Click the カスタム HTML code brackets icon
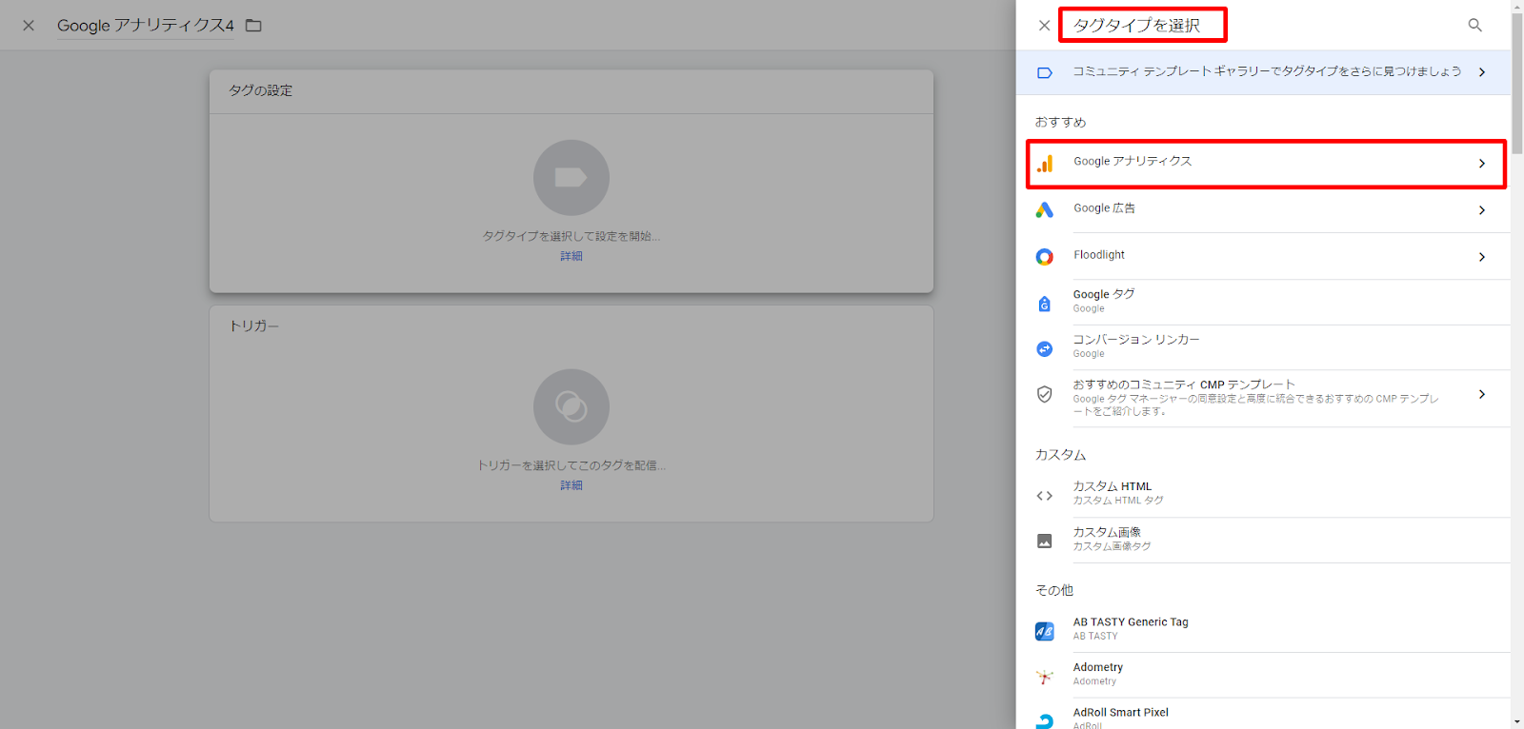Image resolution: width=1524 pixels, height=729 pixels. click(1045, 496)
